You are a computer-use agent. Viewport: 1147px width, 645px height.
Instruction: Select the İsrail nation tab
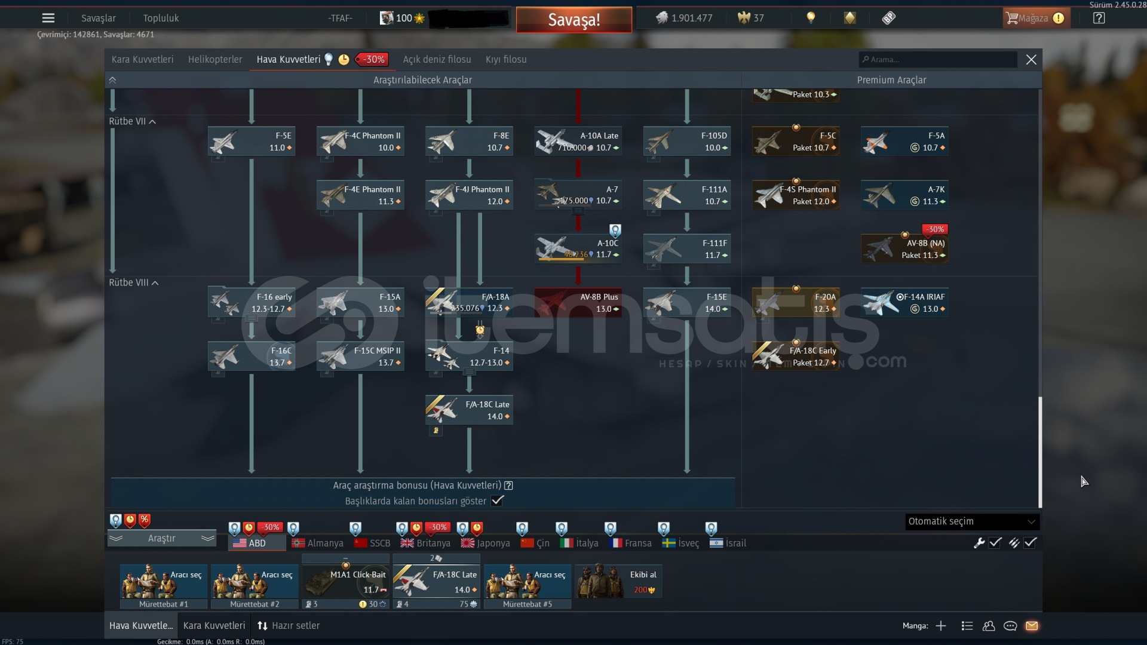coord(728,543)
